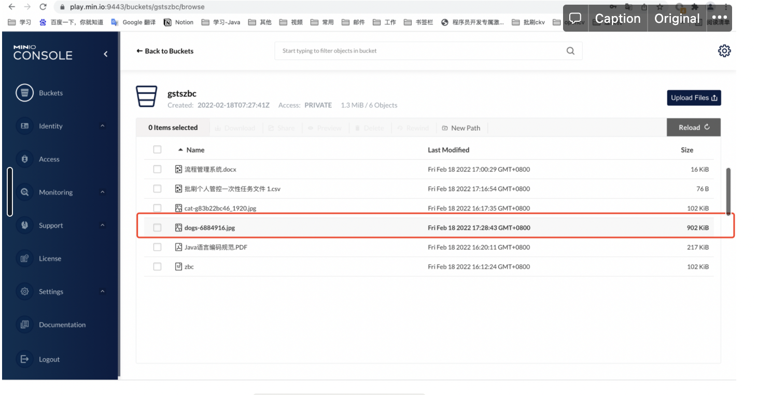Open the 工作 bookmark folder

pyautogui.click(x=384, y=22)
